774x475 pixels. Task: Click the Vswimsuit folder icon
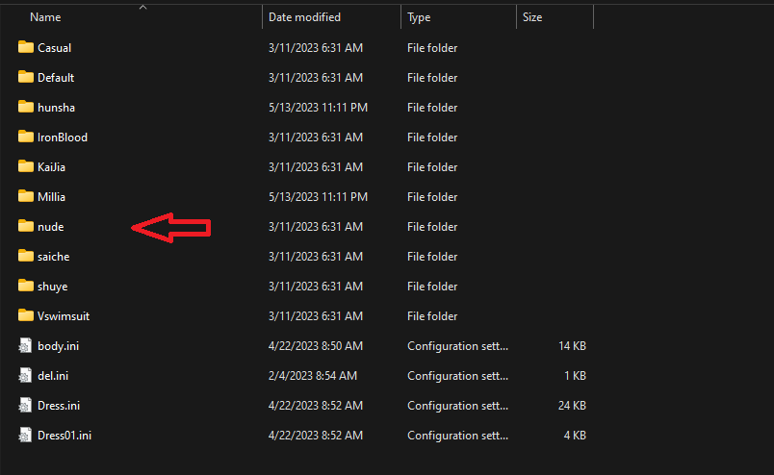[x=26, y=315]
